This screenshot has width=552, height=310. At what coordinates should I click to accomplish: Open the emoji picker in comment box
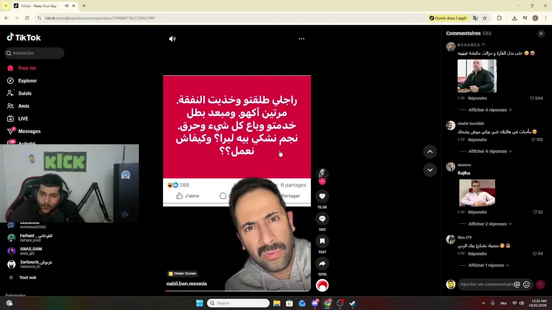[x=526, y=285]
